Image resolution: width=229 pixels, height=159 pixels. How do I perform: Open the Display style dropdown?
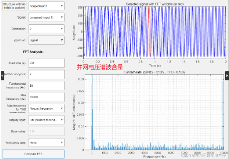(46, 120)
